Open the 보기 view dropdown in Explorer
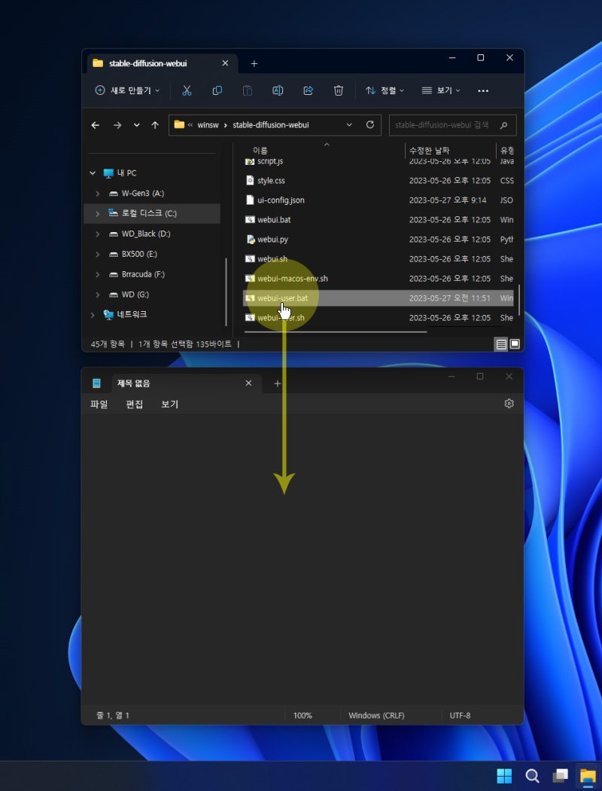This screenshot has width=602, height=791. [441, 90]
